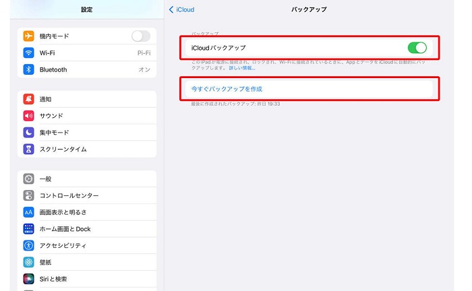Tap the iCloudバックアップ label text
This screenshot has height=291, width=472.
point(218,48)
